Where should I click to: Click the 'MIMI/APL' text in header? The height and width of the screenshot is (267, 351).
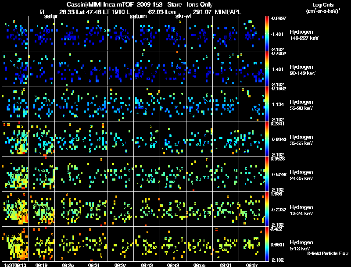coord(228,12)
